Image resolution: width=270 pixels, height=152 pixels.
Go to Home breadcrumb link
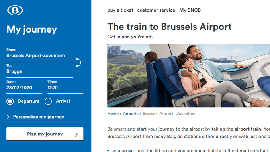pos(113,114)
